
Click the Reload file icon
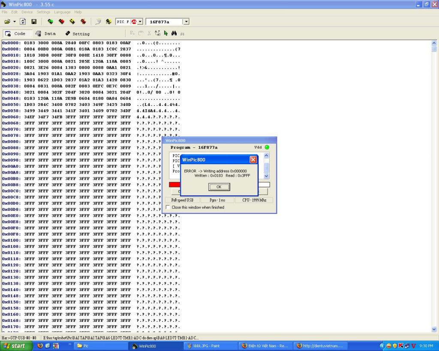(x=23, y=21)
